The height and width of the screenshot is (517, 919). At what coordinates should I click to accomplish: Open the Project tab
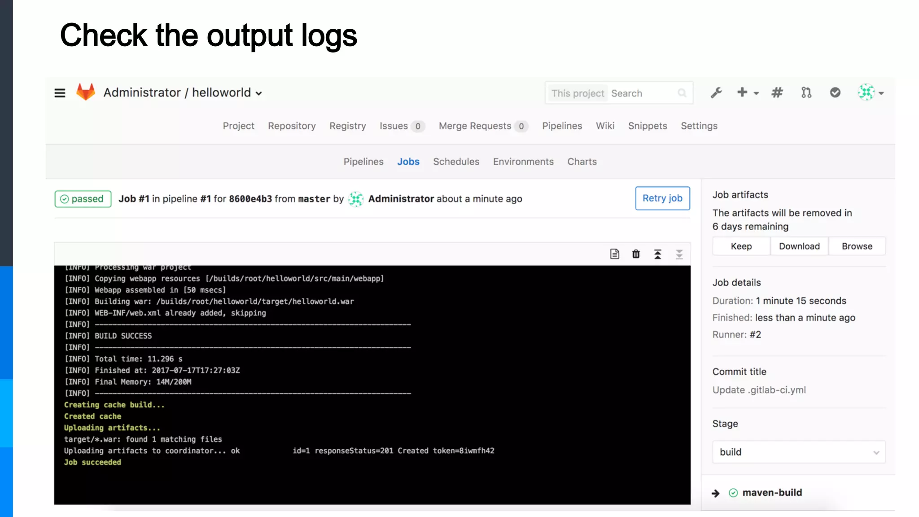(238, 126)
